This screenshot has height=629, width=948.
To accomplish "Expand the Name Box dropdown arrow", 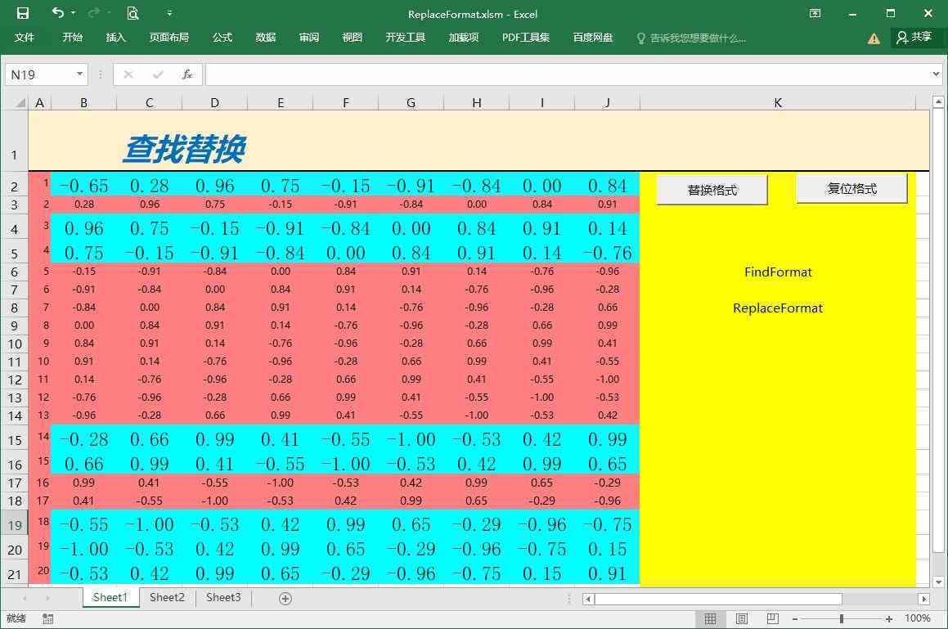I will pyautogui.click(x=80, y=74).
